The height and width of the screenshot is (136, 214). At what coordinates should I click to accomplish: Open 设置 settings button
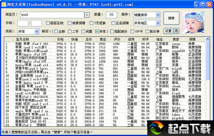[168, 31]
